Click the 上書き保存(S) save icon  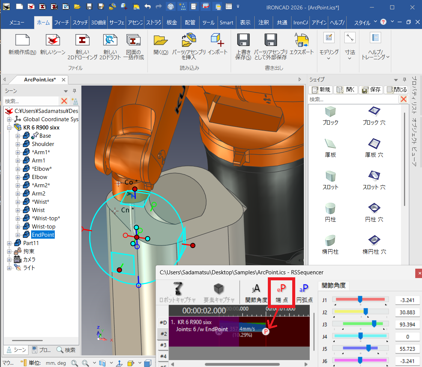[x=243, y=40]
